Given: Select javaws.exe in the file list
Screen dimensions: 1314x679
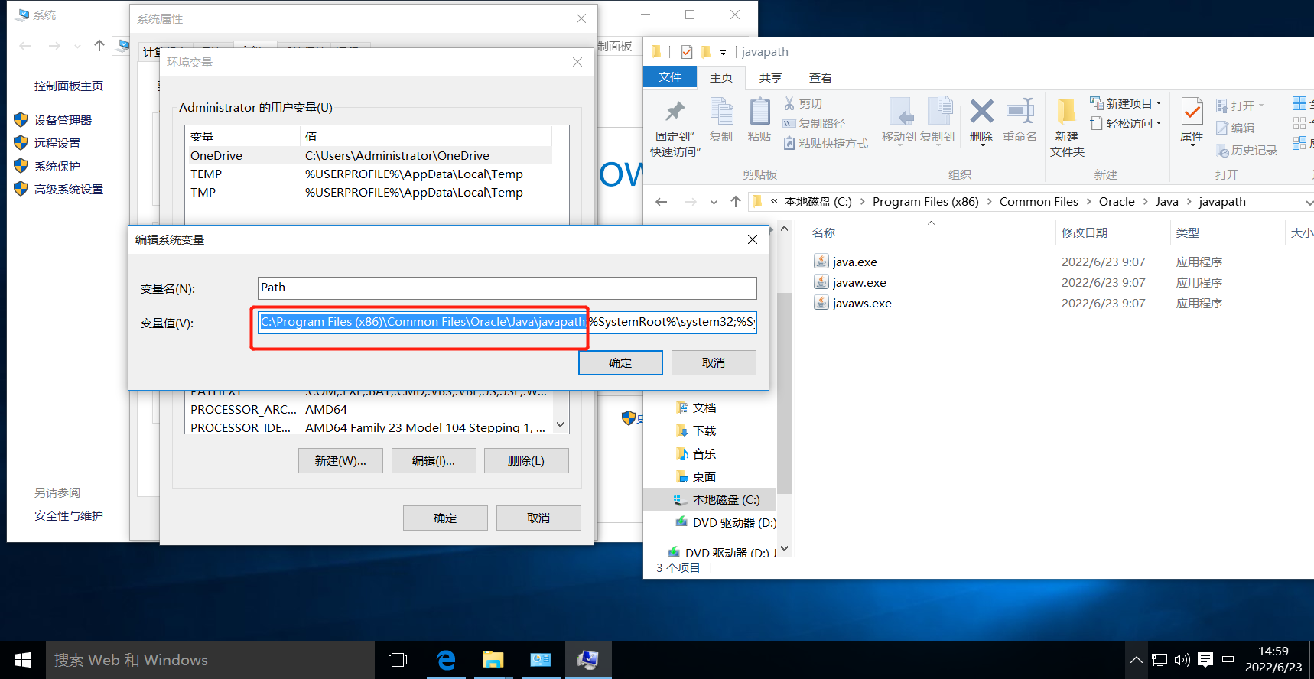Looking at the screenshot, I should pos(854,304).
